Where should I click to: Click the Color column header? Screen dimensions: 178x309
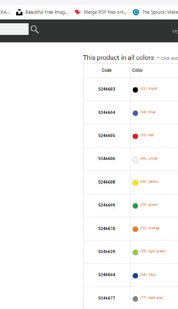(x=137, y=70)
